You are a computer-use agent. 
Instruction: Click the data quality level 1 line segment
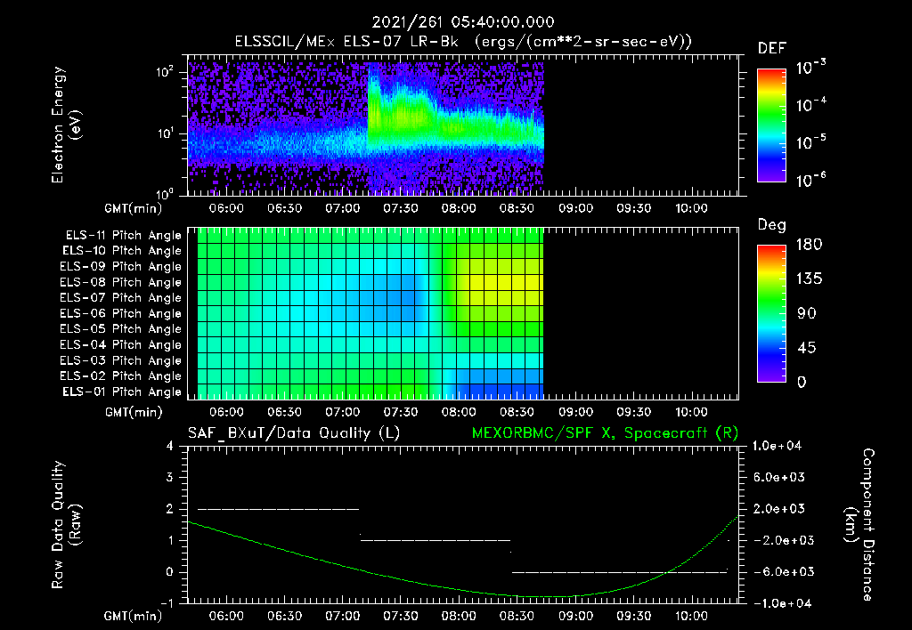(435, 540)
